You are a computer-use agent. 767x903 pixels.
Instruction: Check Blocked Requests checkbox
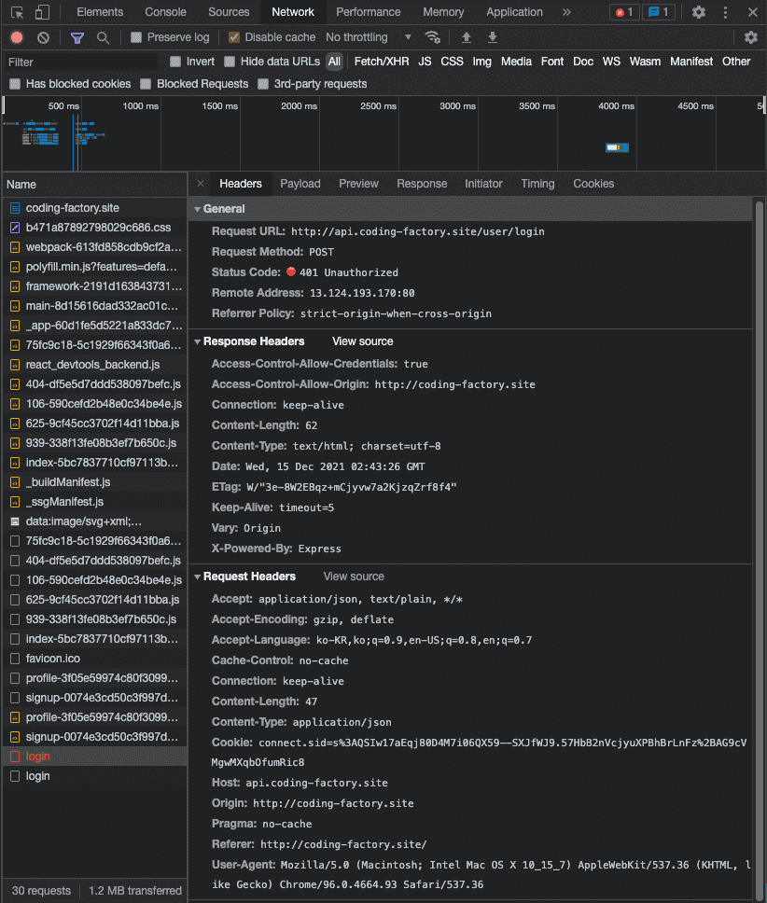(x=146, y=84)
